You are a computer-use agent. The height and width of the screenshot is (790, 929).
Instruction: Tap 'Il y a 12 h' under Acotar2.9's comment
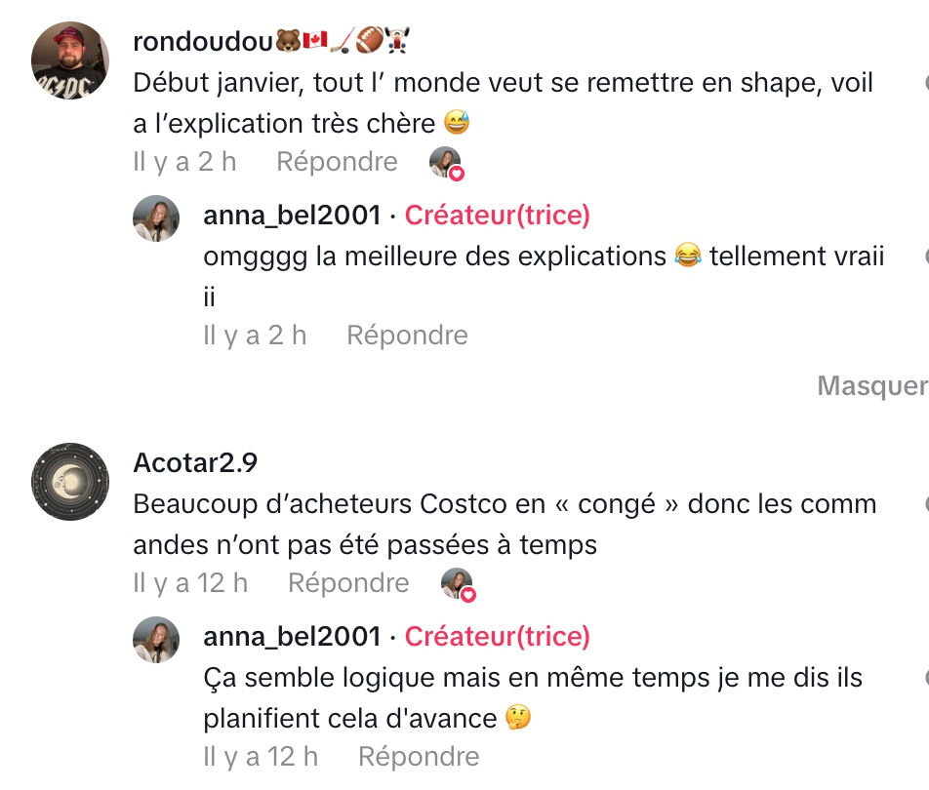click(x=190, y=583)
